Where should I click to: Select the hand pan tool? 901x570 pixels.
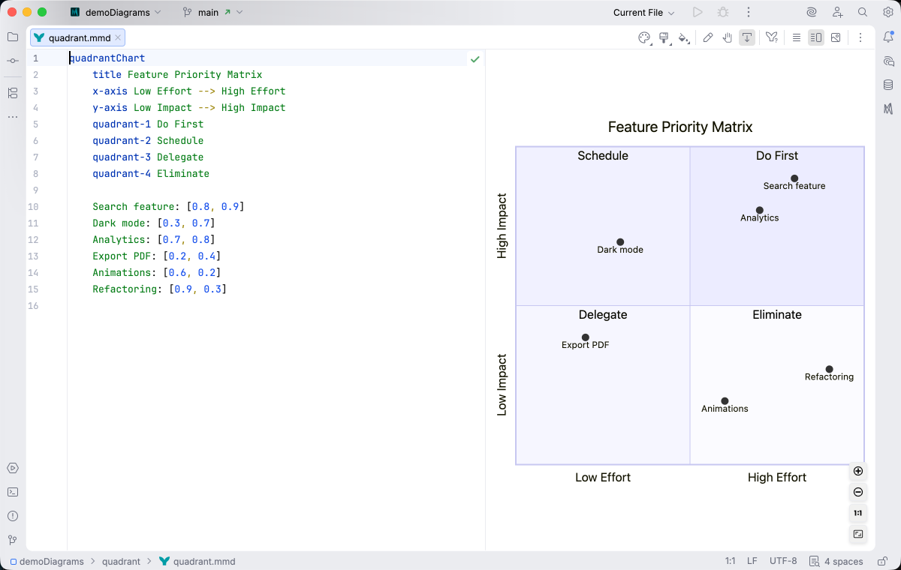[x=728, y=37]
